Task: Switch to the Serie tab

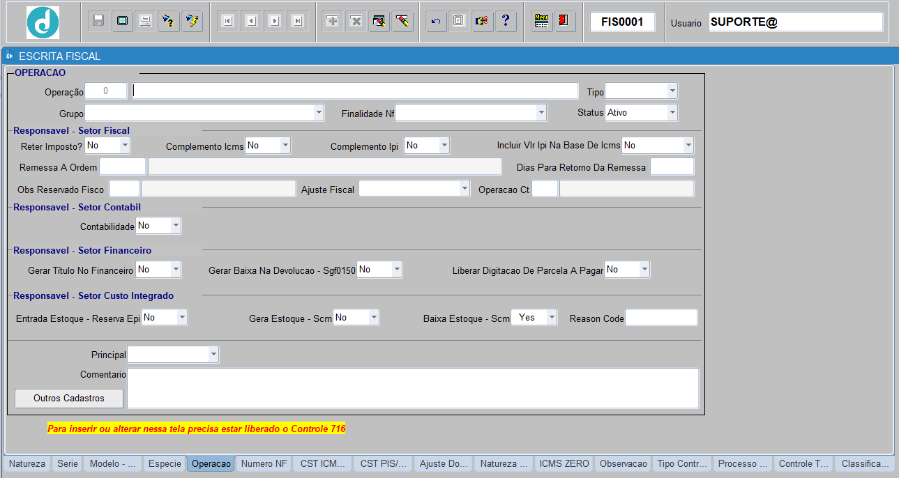Action: [x=68, y=463]
